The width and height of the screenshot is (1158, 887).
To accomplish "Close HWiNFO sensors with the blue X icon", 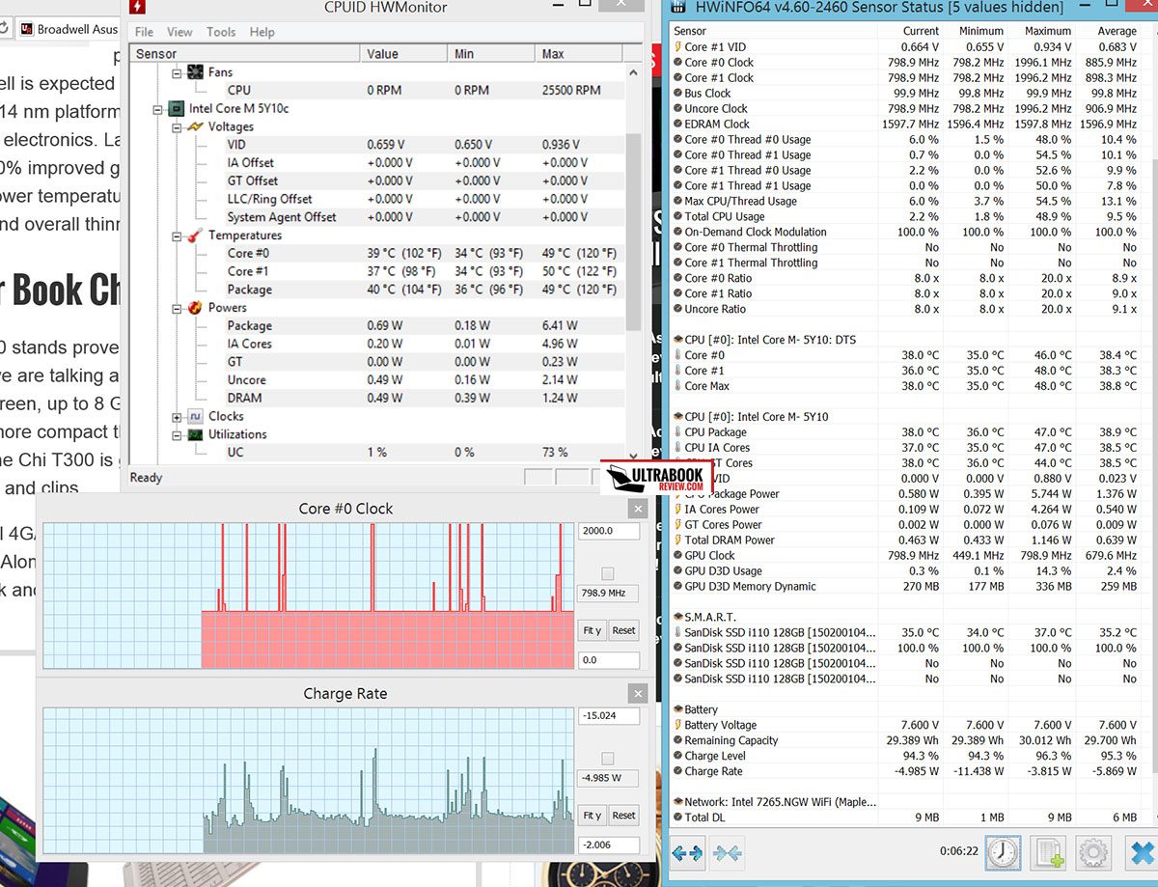I will tap(1142, 853).
